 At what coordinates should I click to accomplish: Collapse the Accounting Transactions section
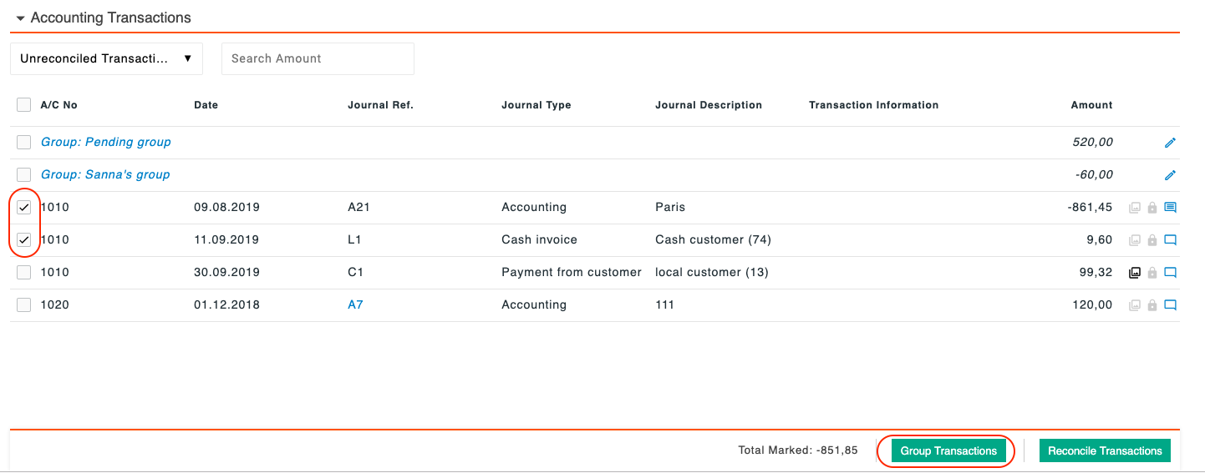(20, 18)
